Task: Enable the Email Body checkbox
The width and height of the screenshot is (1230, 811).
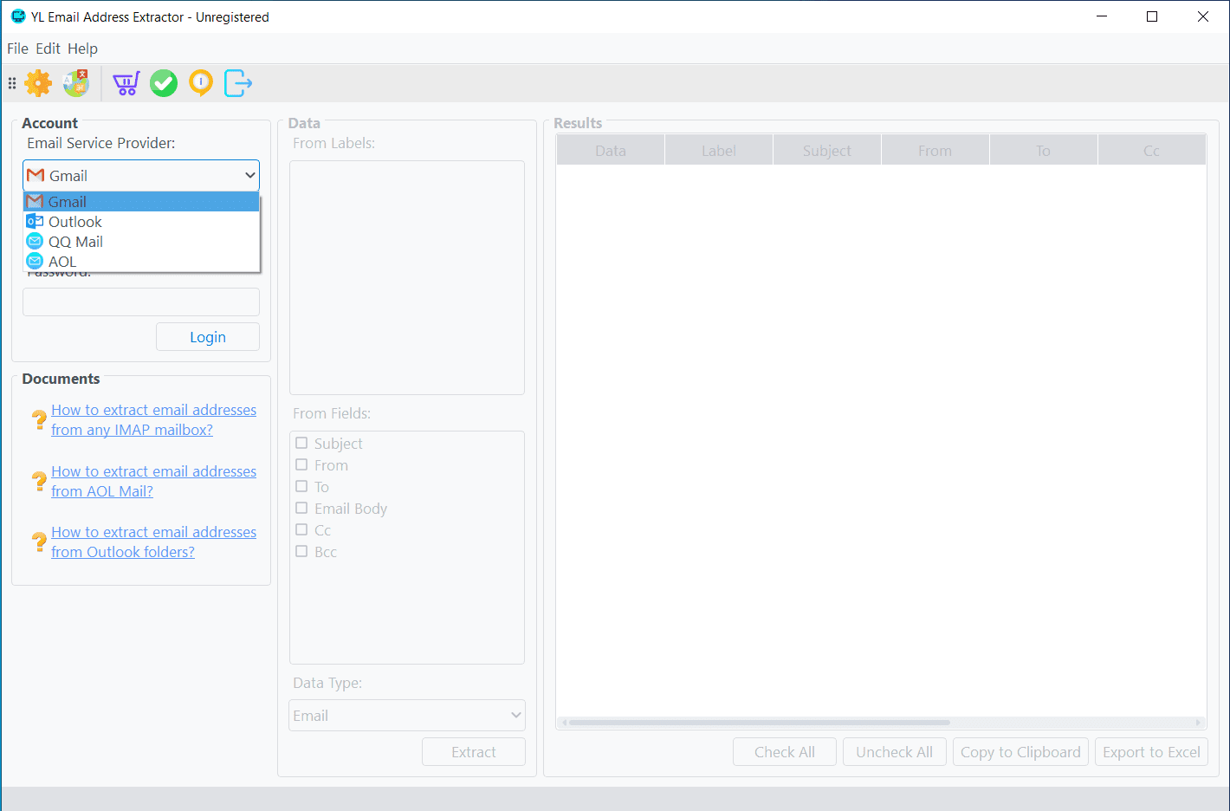Action: click(x=301, y=508)
